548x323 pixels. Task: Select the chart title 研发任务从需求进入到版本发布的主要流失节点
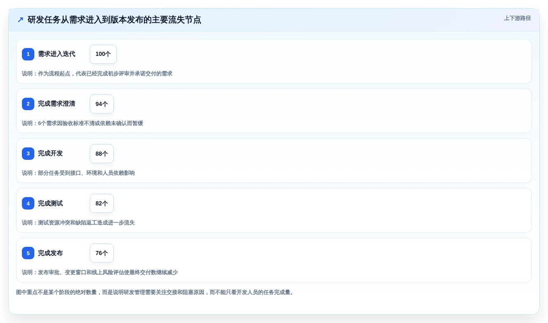pyautogui.click(x=115, y=20)
